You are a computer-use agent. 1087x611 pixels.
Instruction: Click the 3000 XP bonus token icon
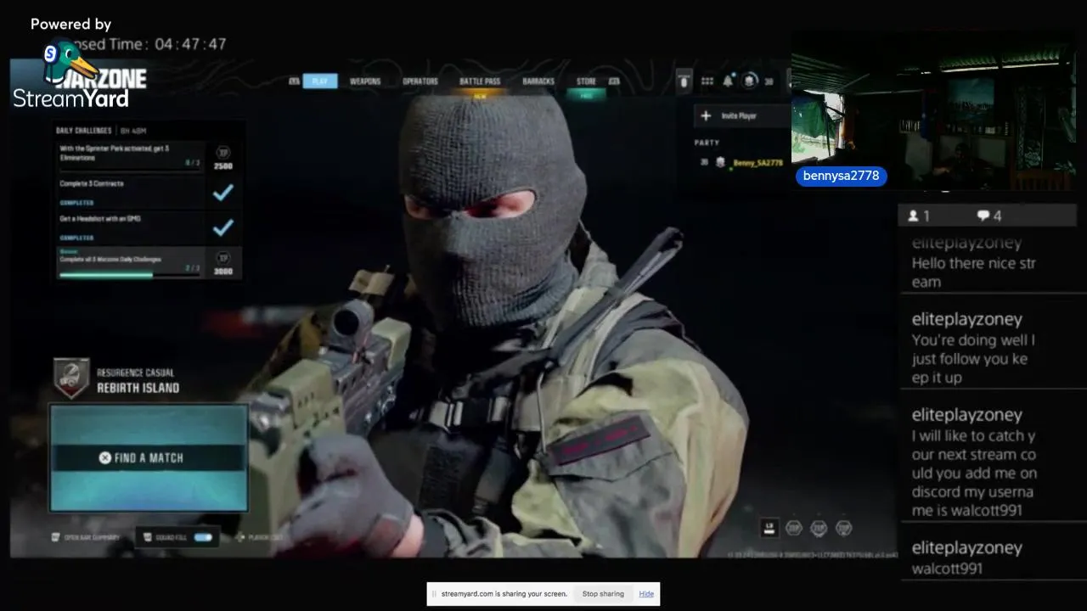pos(222,258)
